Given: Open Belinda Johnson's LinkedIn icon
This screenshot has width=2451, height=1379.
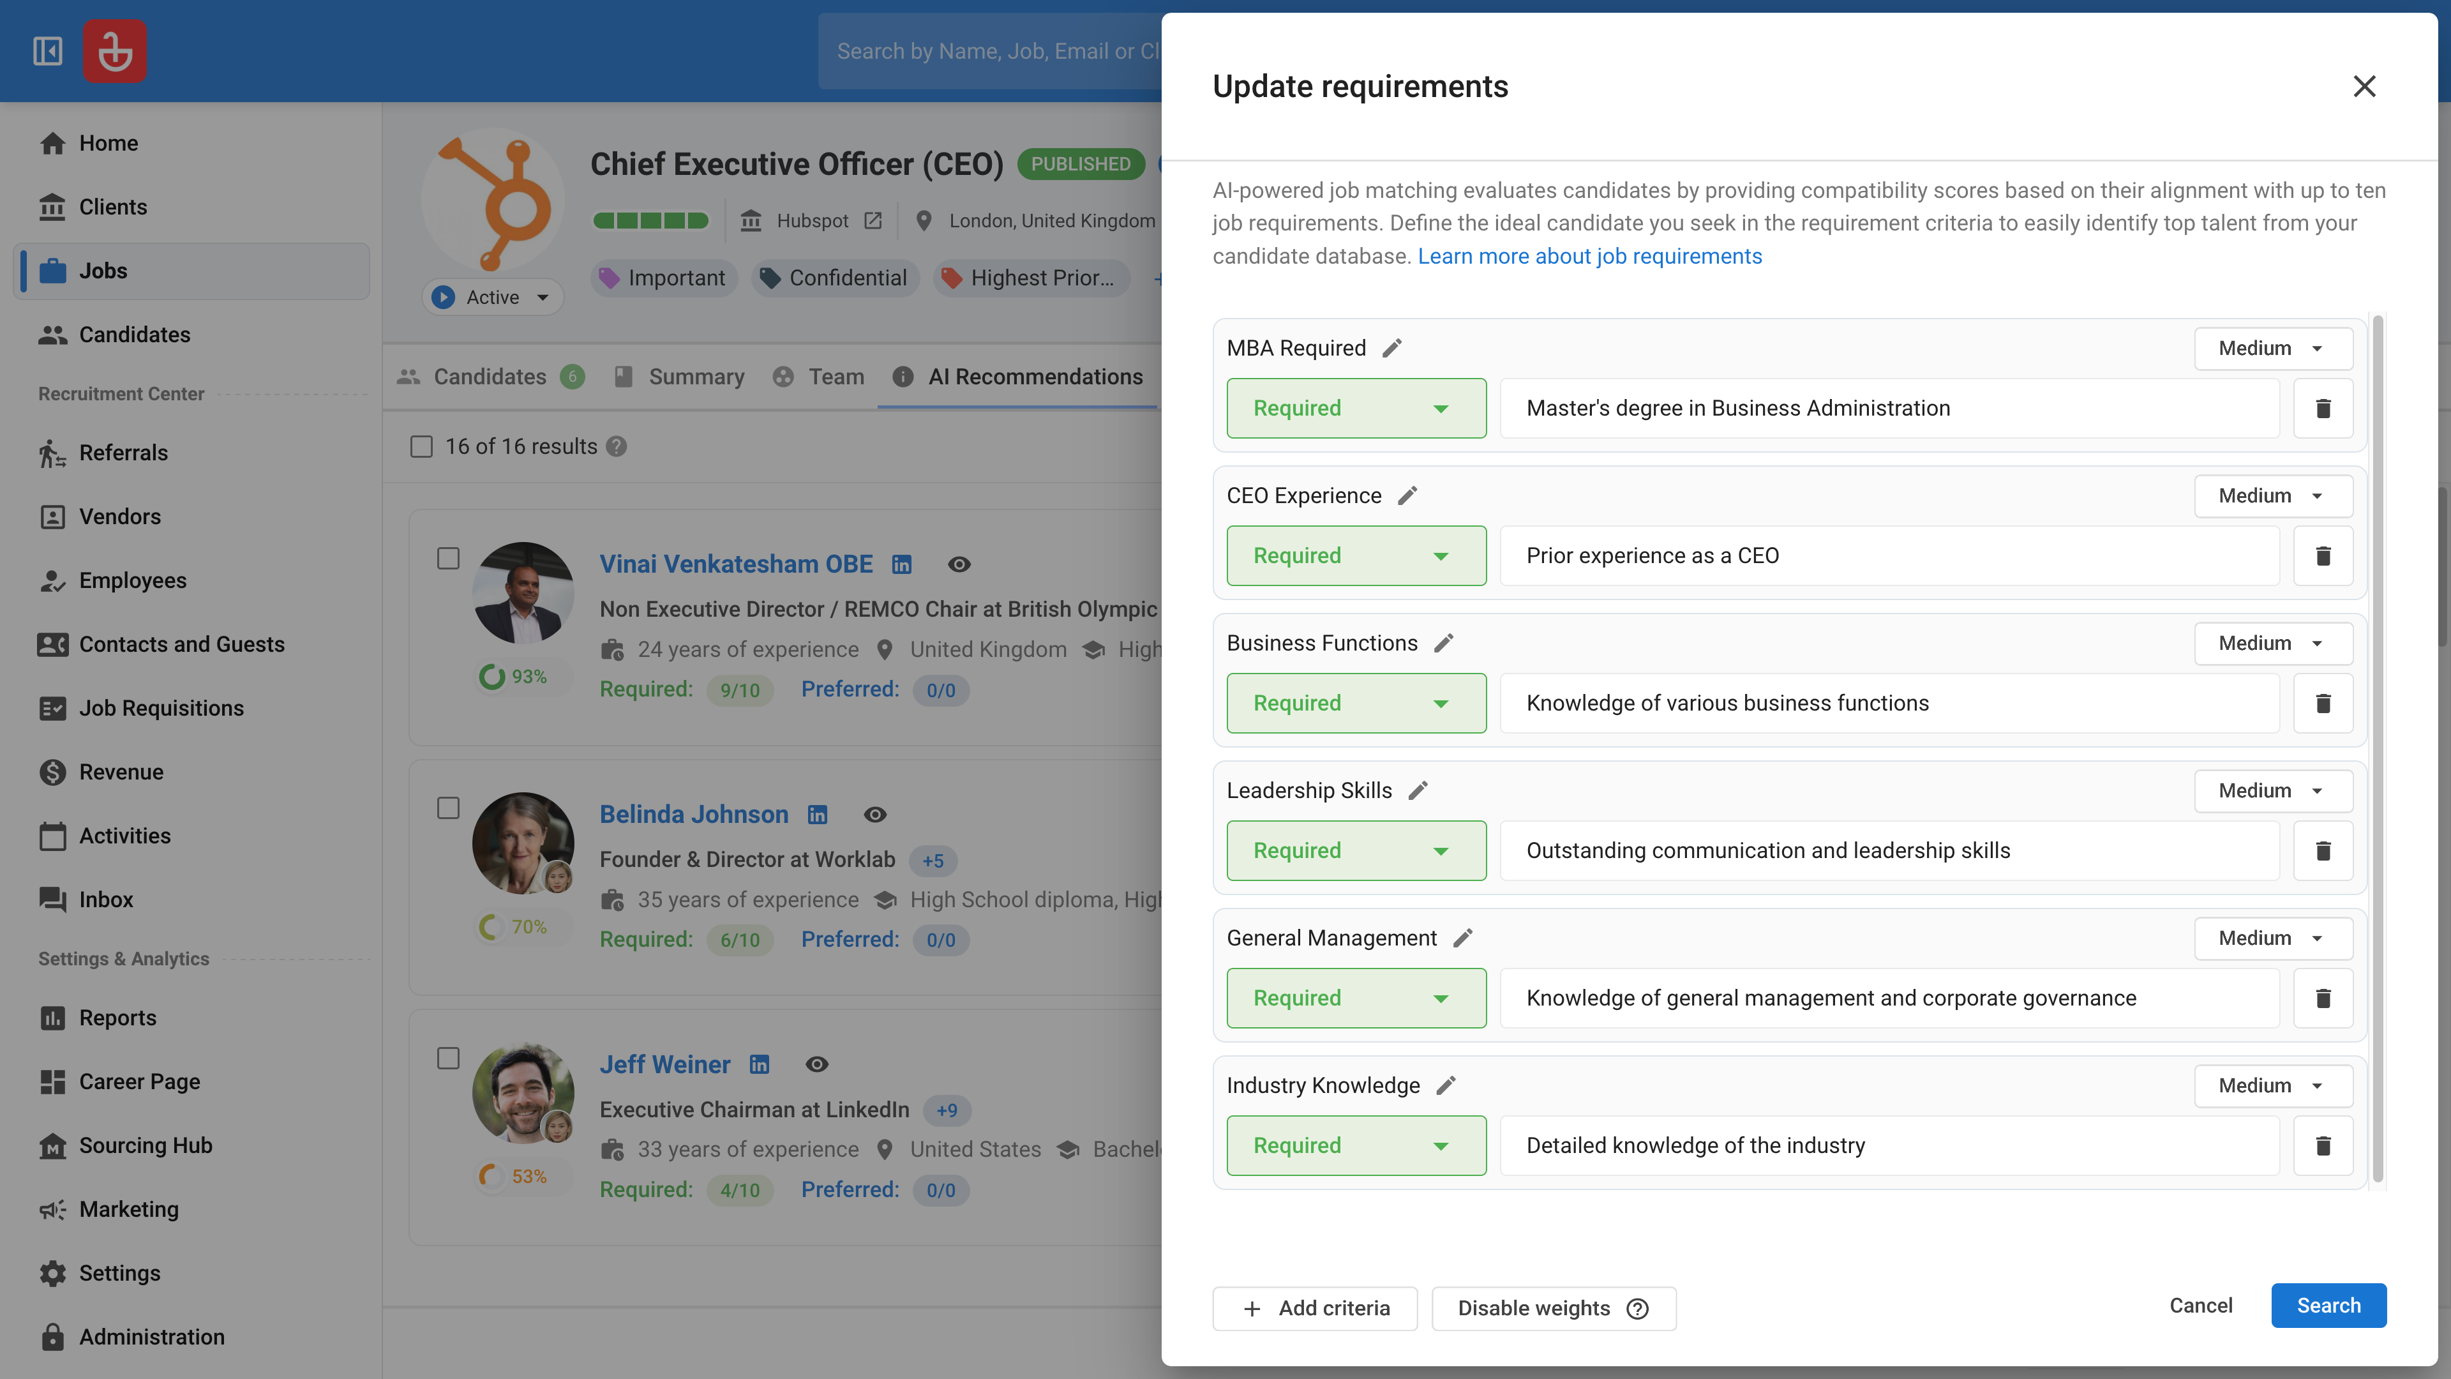Looking at the screenshot, I should click(x=817, y=815).
